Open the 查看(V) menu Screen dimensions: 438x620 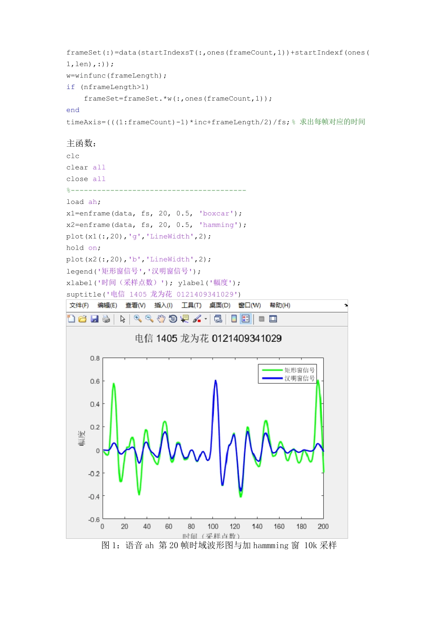(x=136, y=305)
